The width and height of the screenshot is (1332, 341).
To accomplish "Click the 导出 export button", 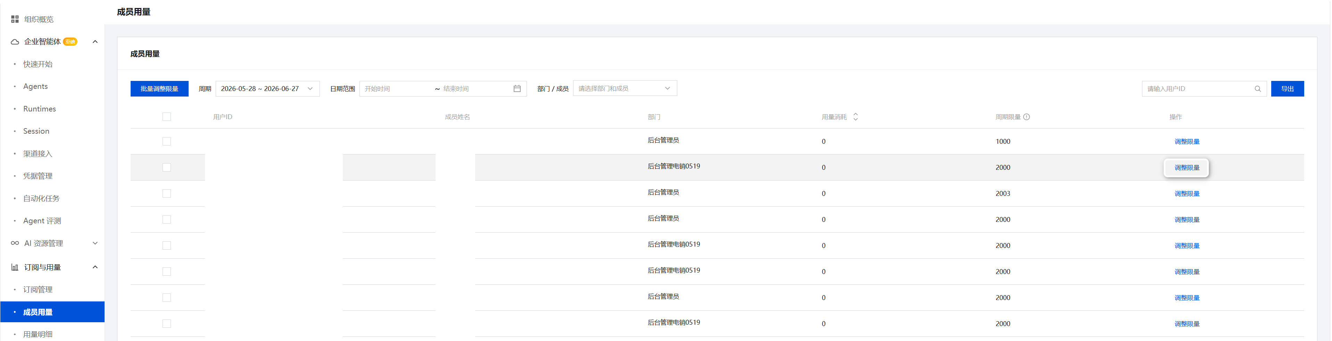I will click(1287, 89).
